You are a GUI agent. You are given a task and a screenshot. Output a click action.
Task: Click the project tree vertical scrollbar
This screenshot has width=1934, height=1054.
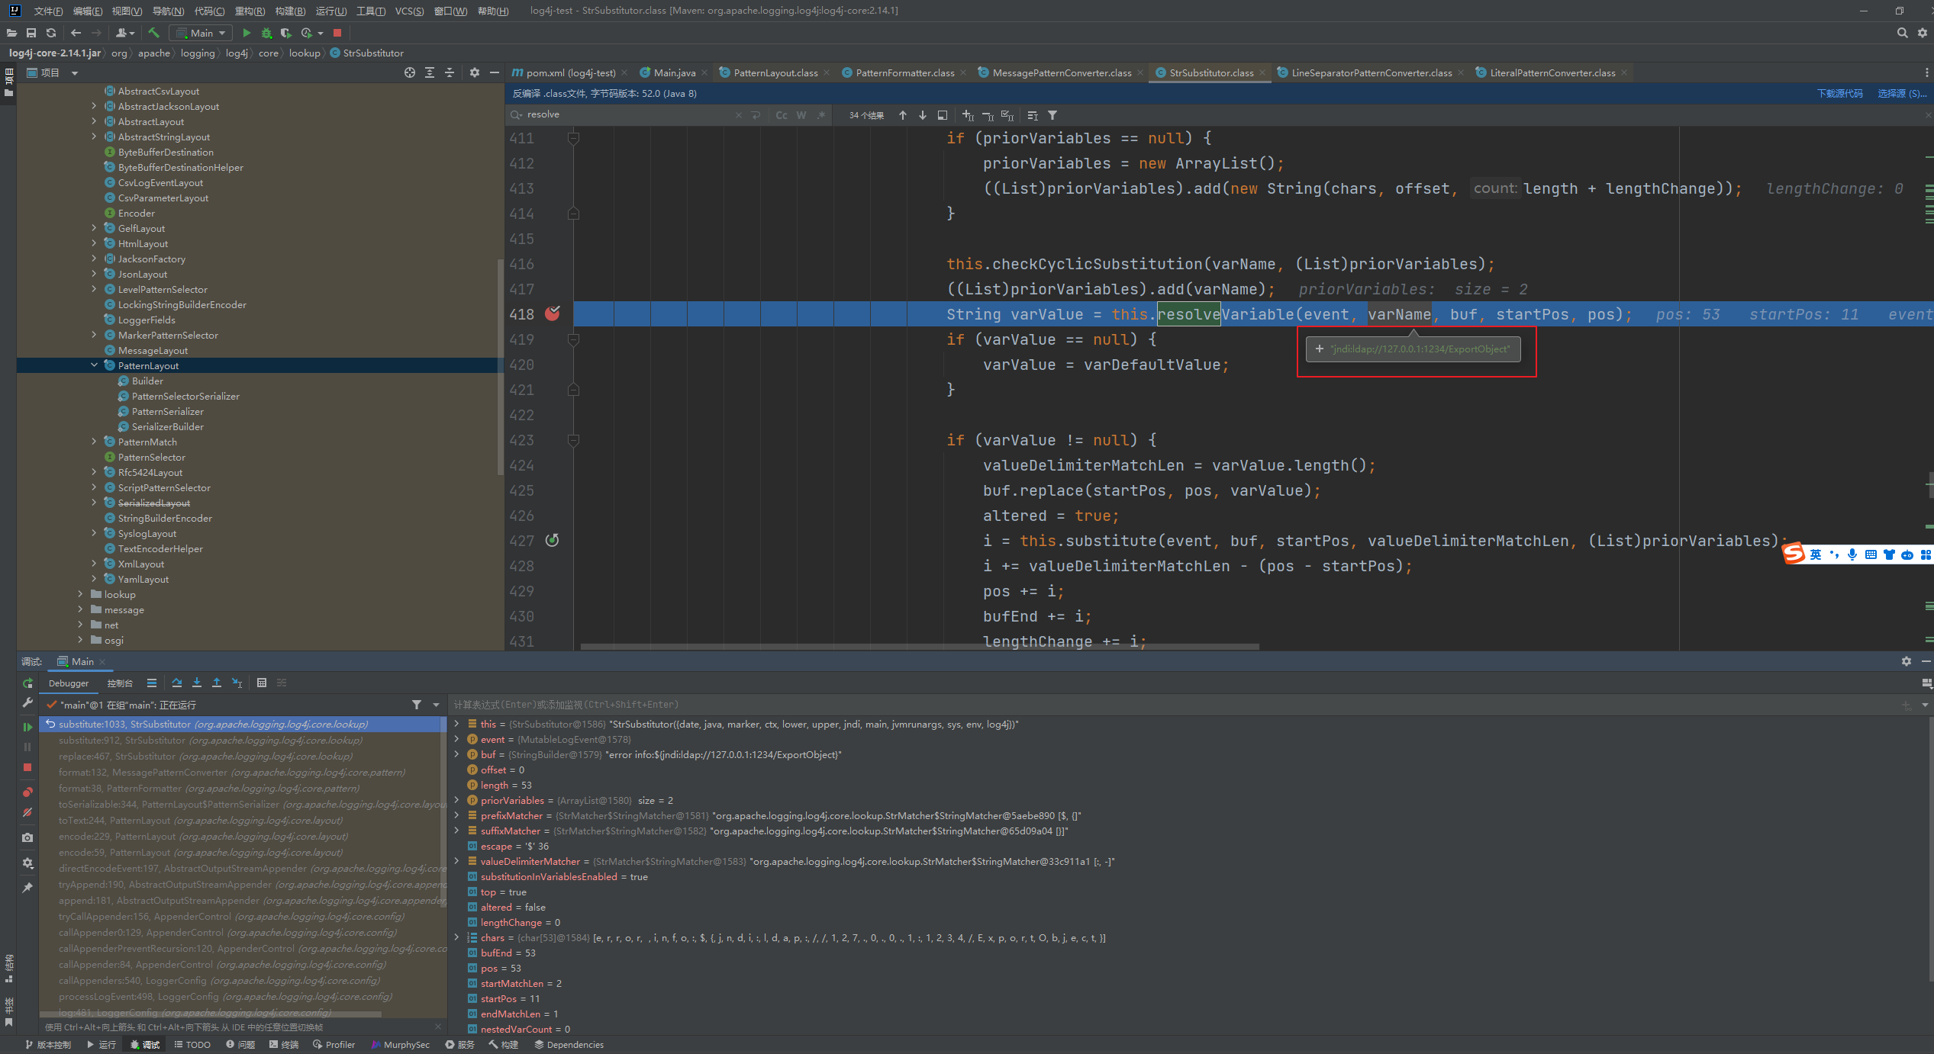500,366
